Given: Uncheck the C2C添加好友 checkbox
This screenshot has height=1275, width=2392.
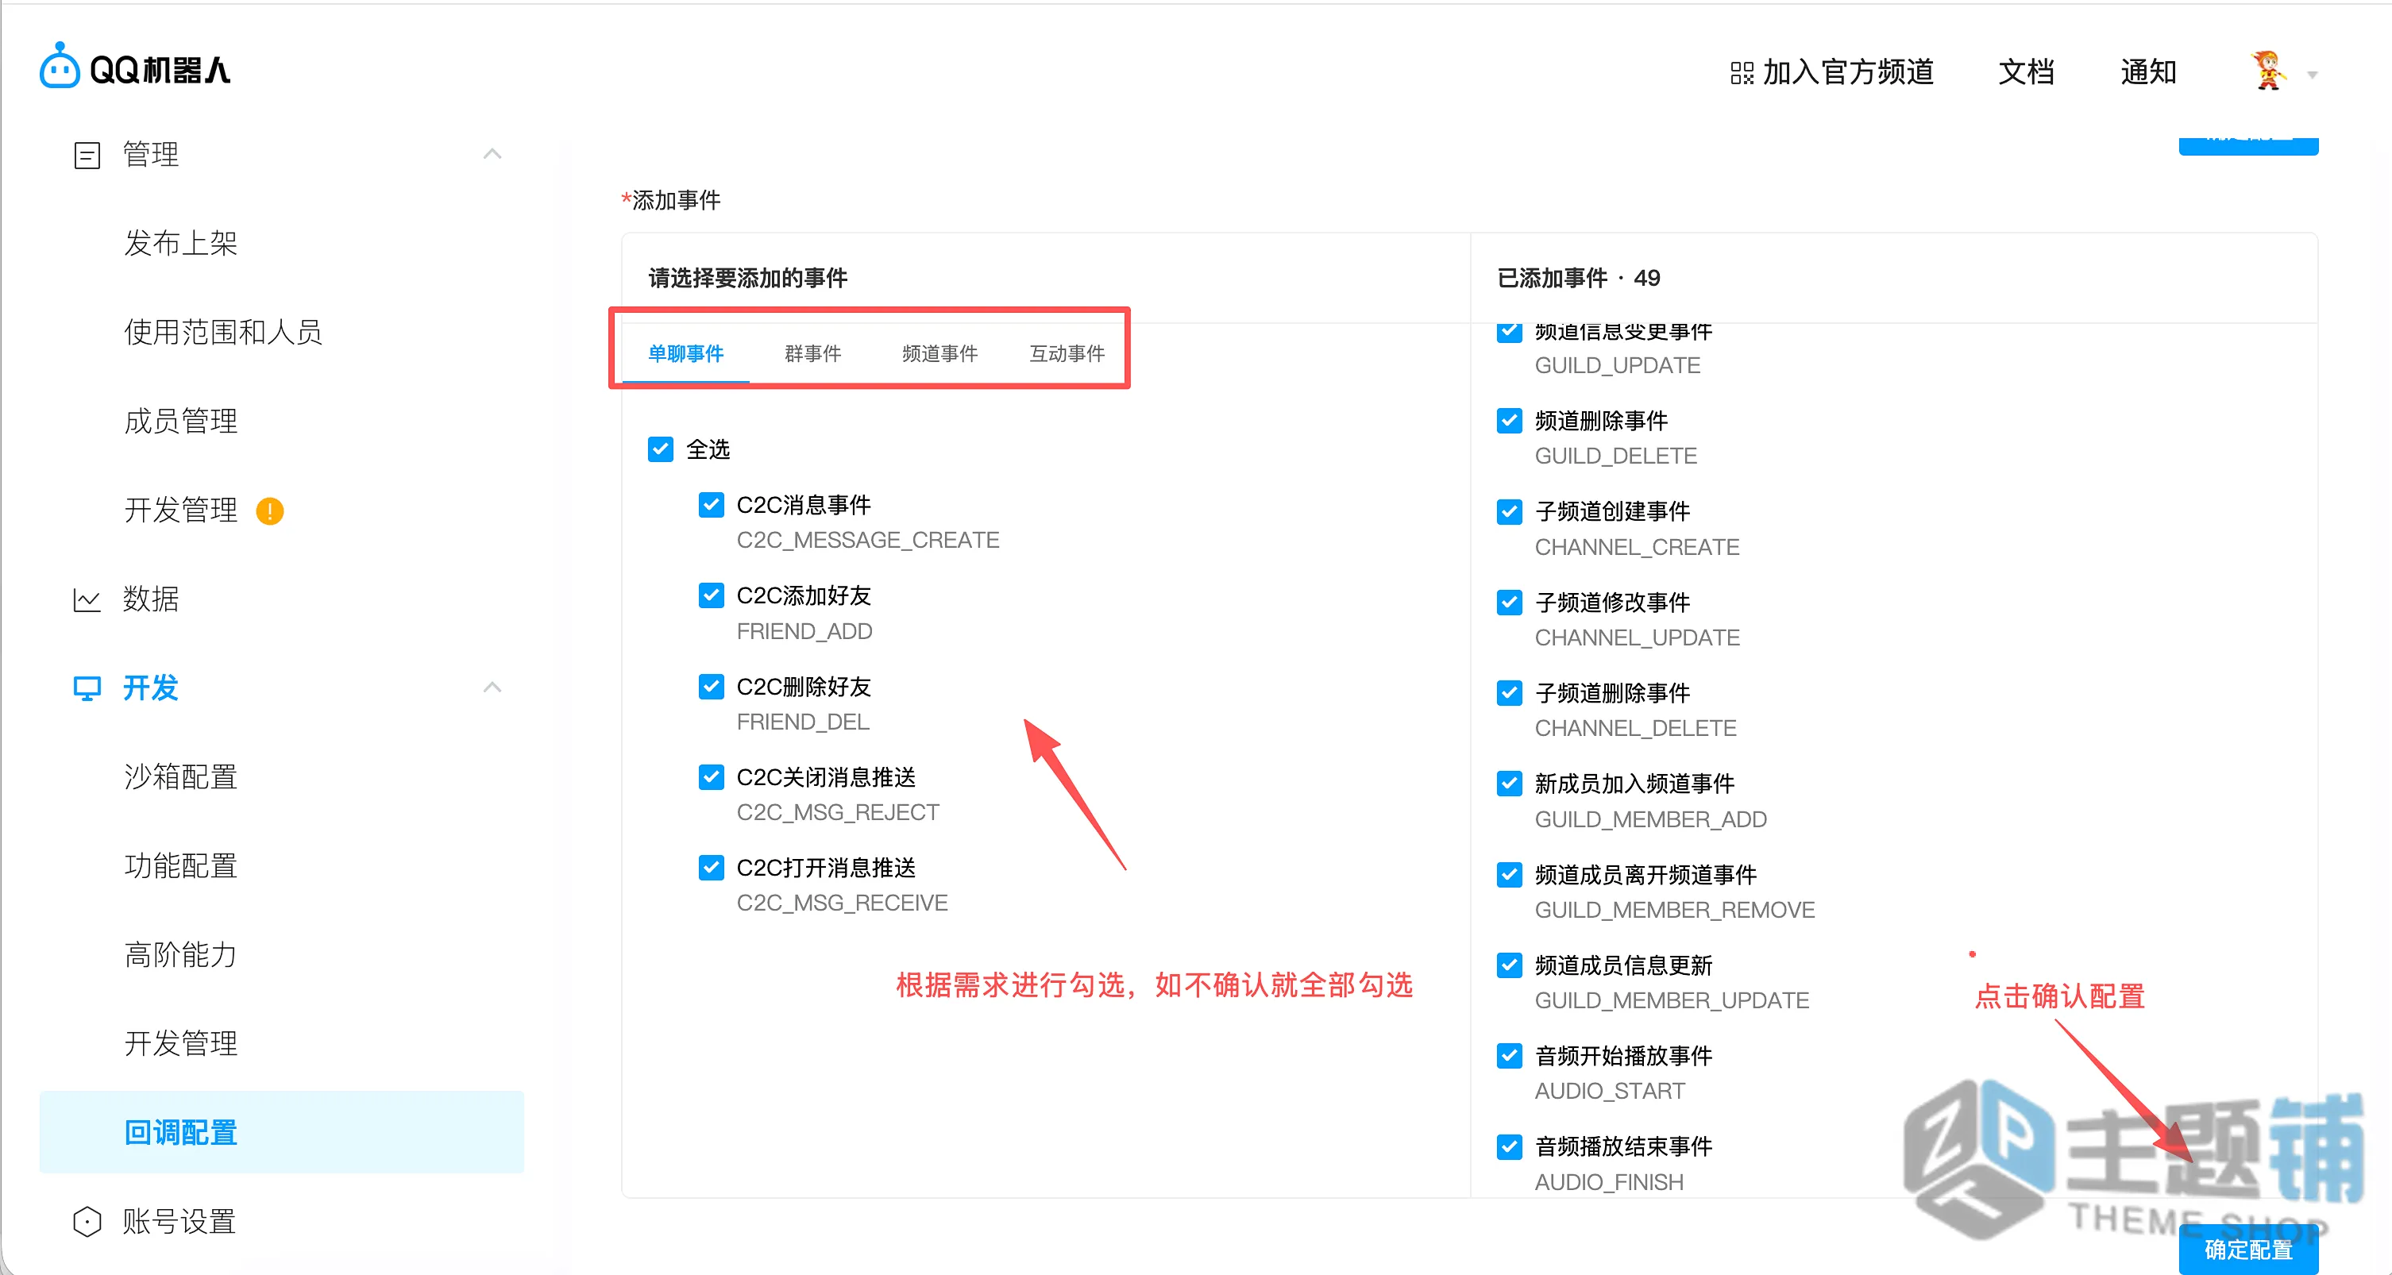Looking at the screenshot, I should point(712,595).
